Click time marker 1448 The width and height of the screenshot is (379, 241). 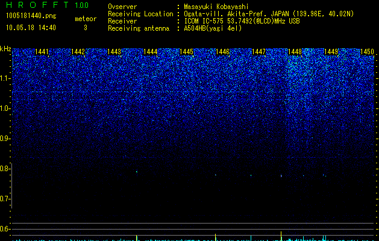click(295, 52)
